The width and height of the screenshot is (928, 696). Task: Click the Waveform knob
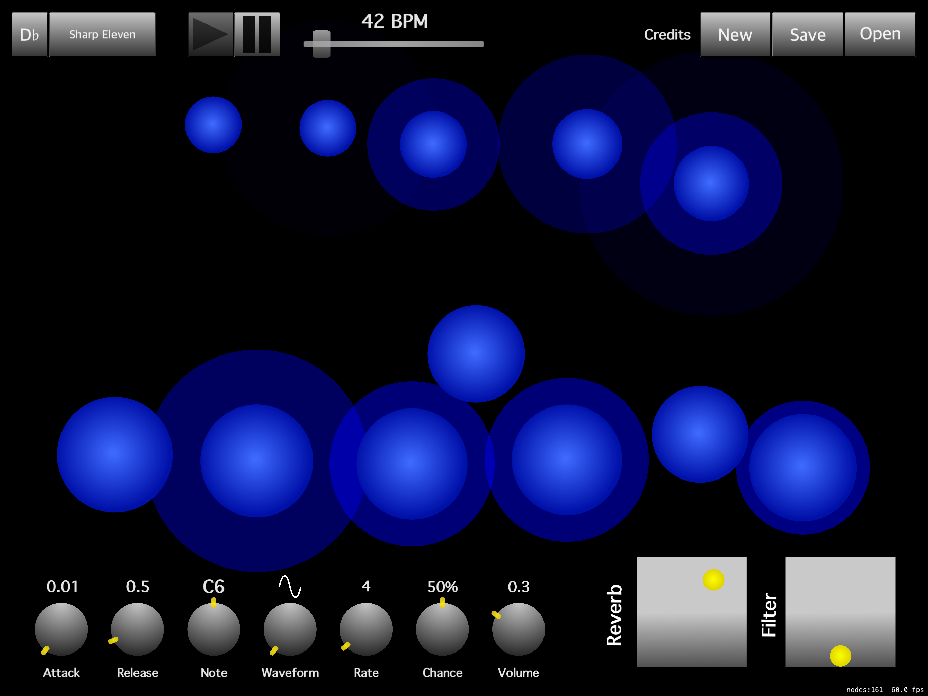point(290,629)
